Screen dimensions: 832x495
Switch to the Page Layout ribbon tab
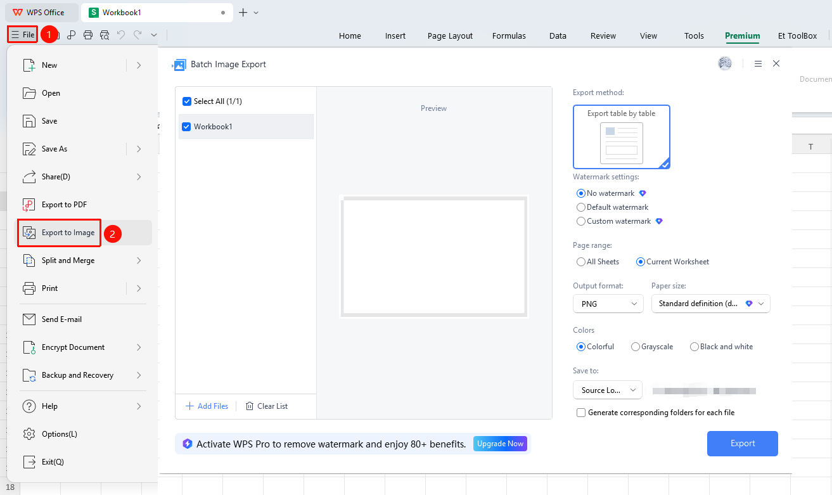click(x=450, y=36)
